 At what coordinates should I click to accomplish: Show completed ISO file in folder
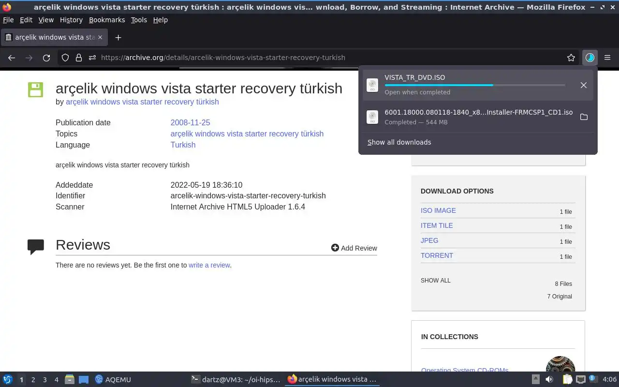point(584,117)
